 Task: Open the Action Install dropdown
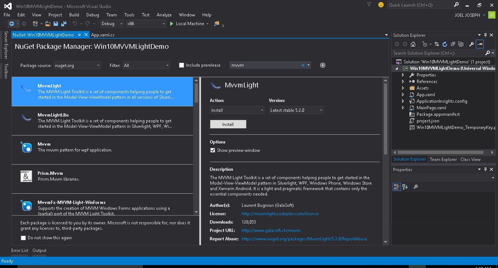(x=237, y=110)
